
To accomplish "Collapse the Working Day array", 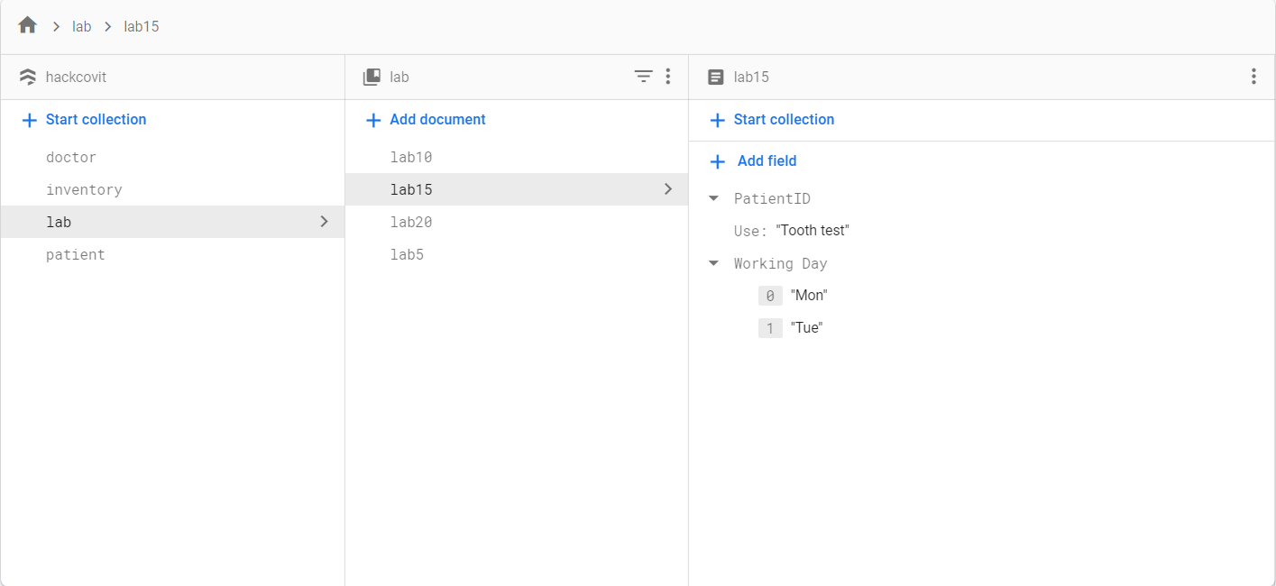I will point(714,263).
